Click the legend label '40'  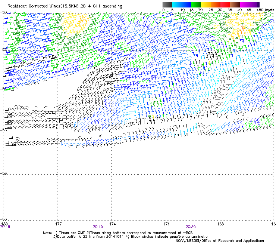tap(239, 10)
